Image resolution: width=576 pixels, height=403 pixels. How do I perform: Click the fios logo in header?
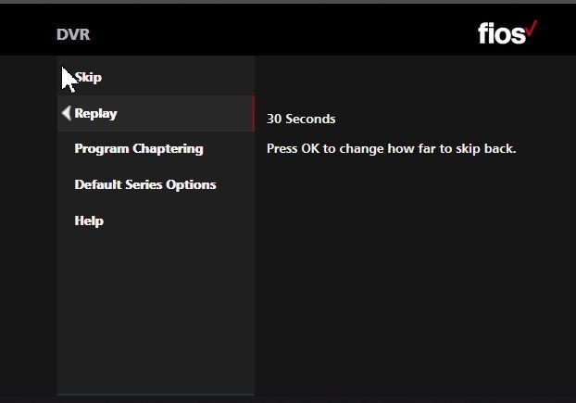pyautogui.click(x=507, y=32)
